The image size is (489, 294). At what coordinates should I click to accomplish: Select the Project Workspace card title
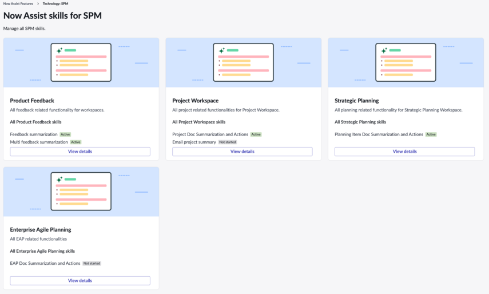click(195, 101)
